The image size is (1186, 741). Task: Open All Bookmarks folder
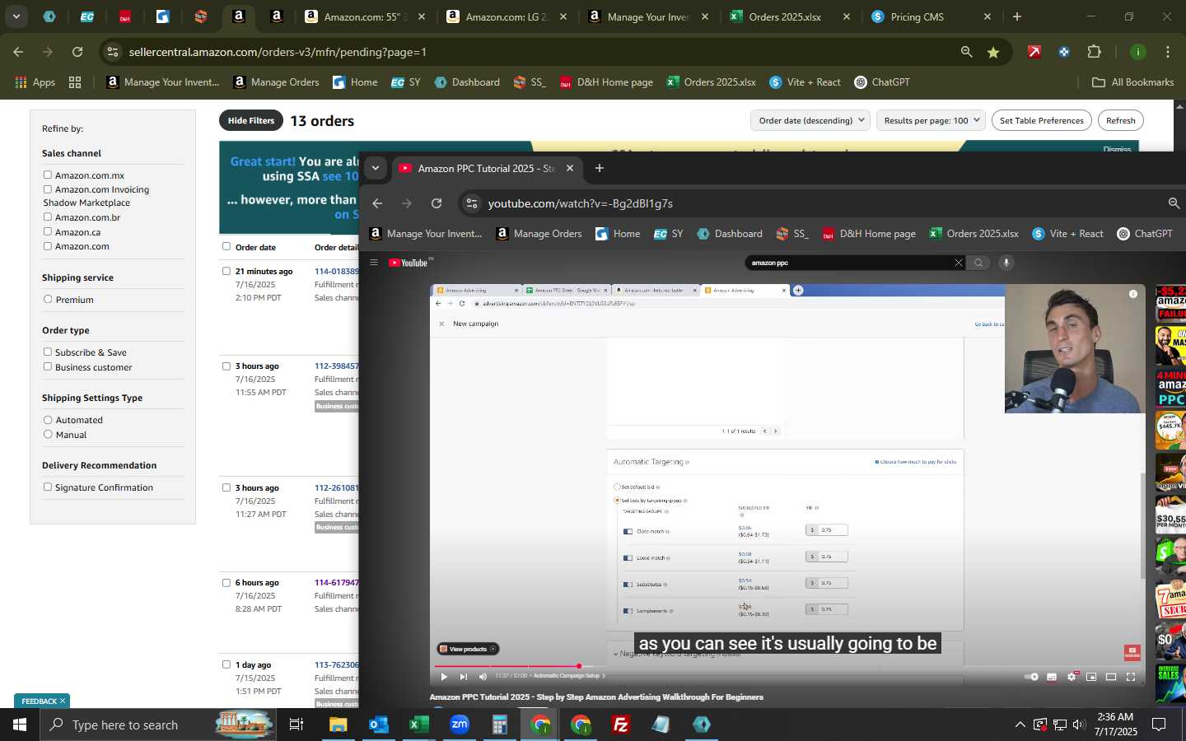[1132, 82]
